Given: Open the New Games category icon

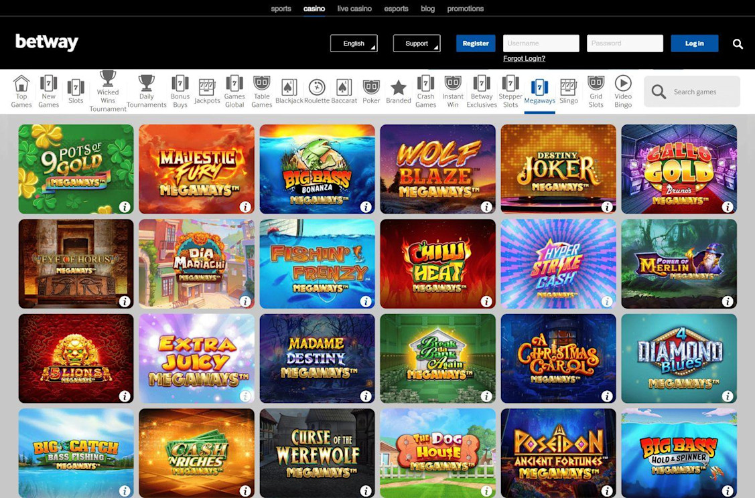Looking at the screenshot, I should (x=49, y=83).
